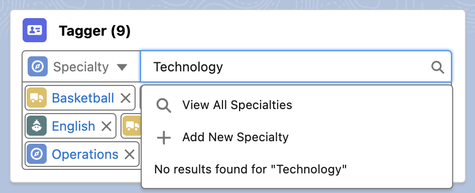Click the Tagger contact card icon
This screenshot has height=193, width=475.
pyautogui.click(x=35, y=30)
